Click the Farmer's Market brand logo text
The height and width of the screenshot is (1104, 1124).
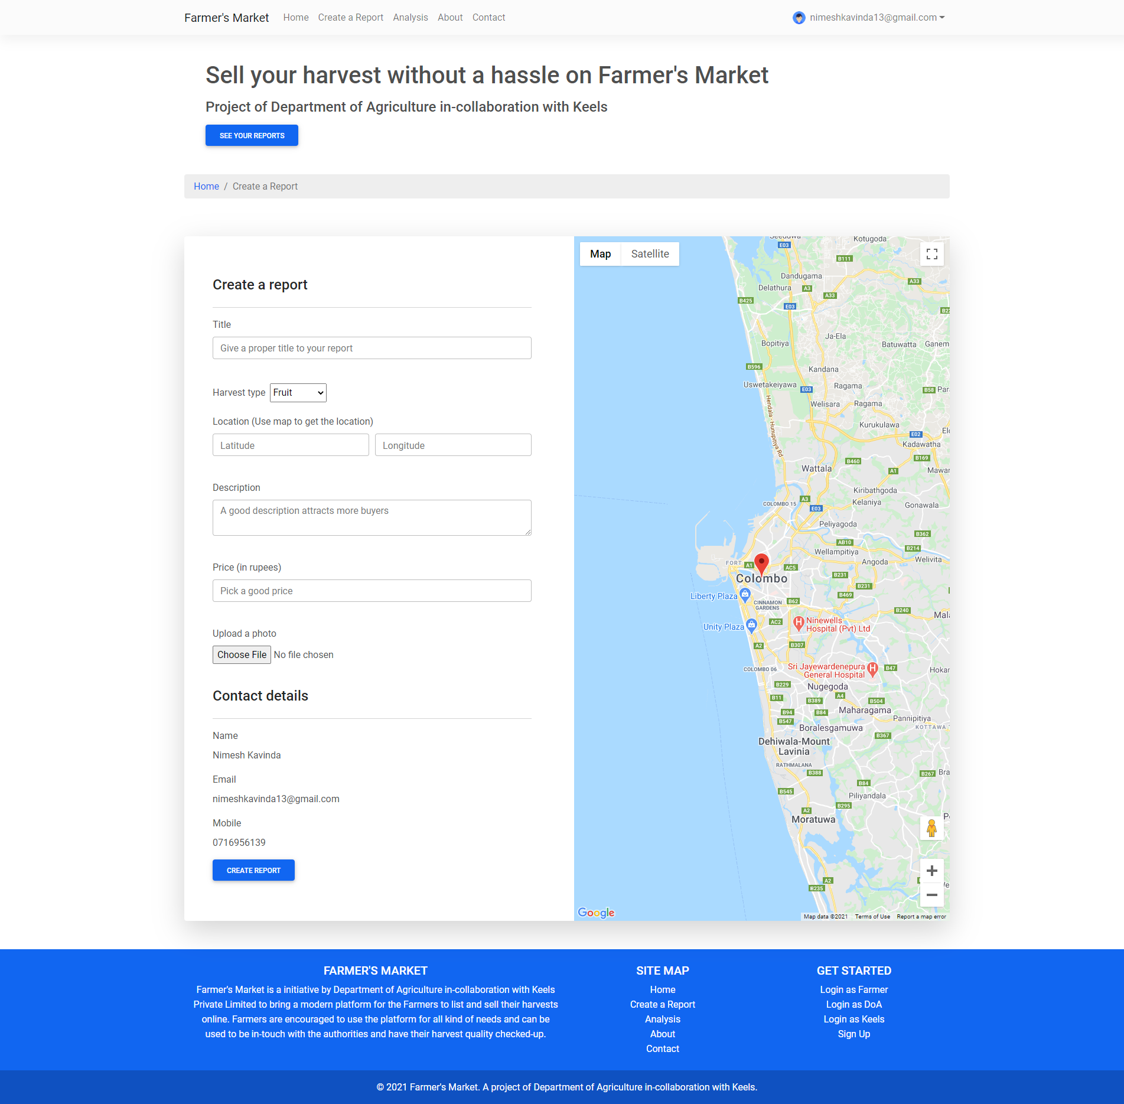[226, 18]
